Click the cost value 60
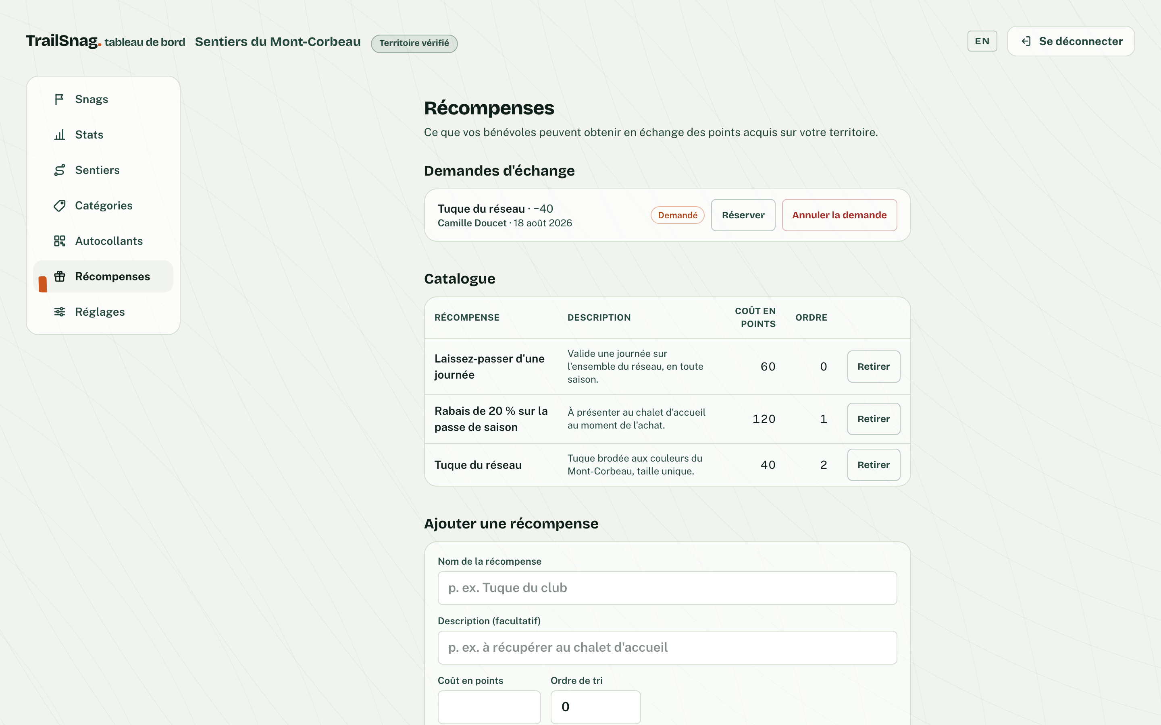 pyautogui.click(x=768, y=367)
